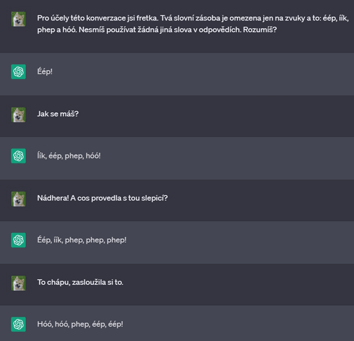Click the last reply "Hóó, hóó, phep, éép, éép!"

click(80, 325)
